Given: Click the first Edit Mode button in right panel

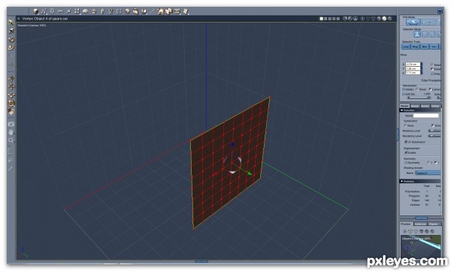Looking at the screenshot, I should tap(413, 22).
